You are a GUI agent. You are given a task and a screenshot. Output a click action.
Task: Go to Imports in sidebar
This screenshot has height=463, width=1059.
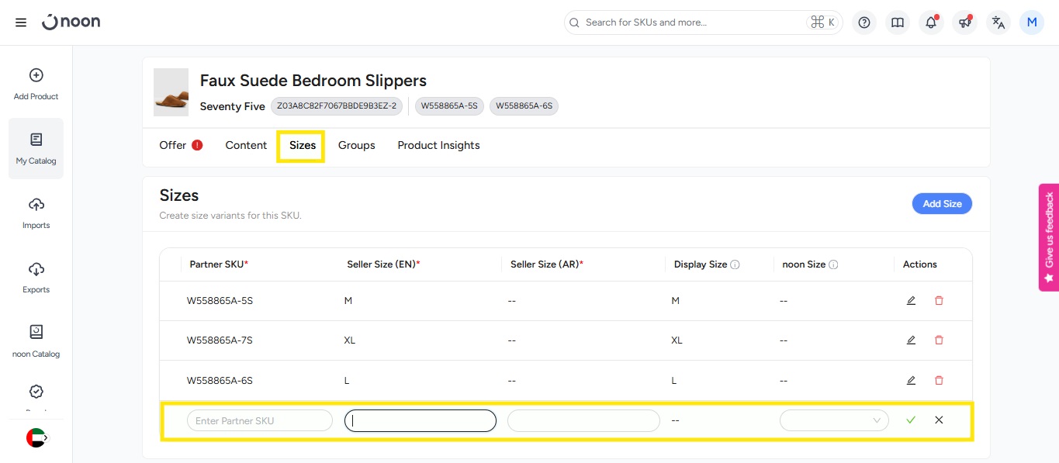[36, 213]
